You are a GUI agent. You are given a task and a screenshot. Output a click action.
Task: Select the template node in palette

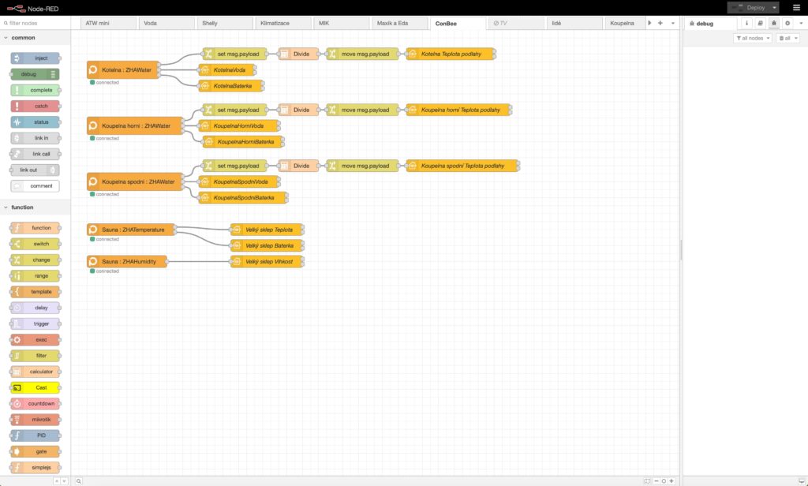(35, 292)
